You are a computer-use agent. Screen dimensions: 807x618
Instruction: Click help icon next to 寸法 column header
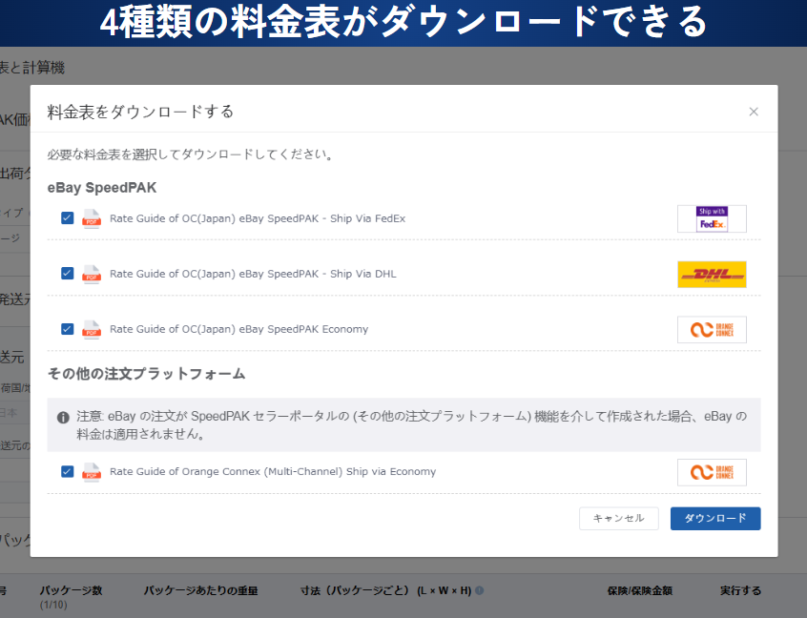click(480, 590)
